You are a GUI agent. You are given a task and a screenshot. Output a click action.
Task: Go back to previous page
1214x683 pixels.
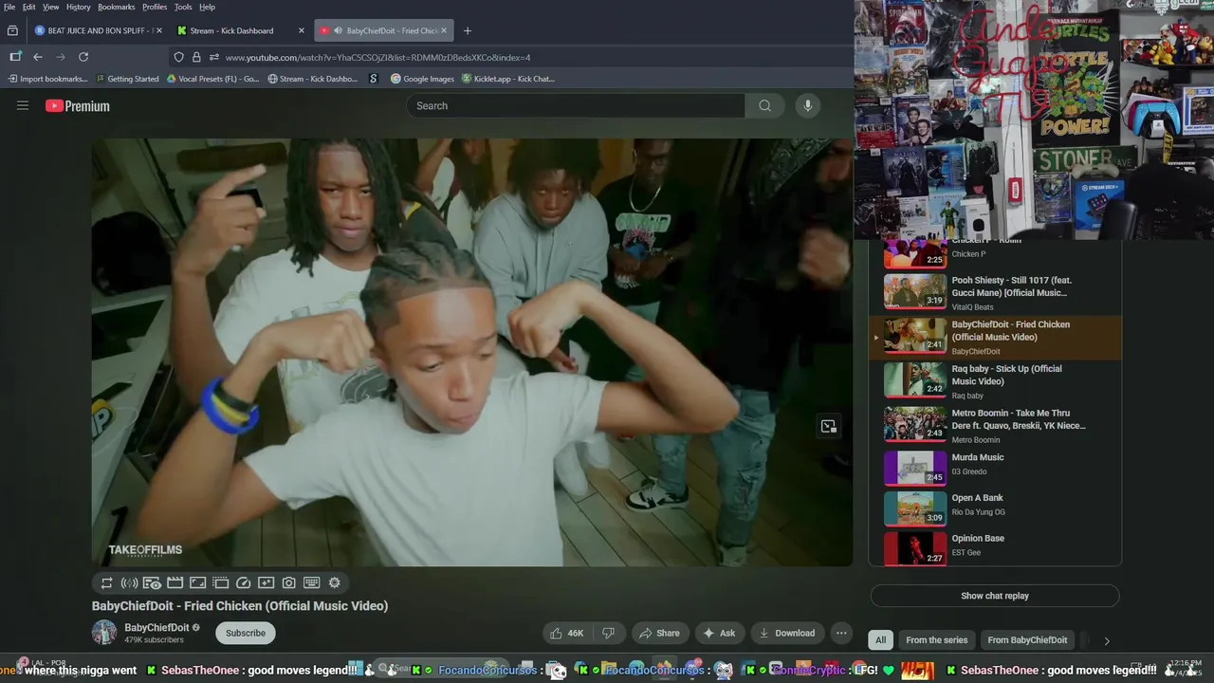click(38, 57)
